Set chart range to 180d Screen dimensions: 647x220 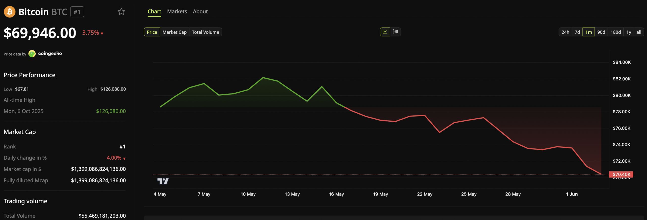616,32
